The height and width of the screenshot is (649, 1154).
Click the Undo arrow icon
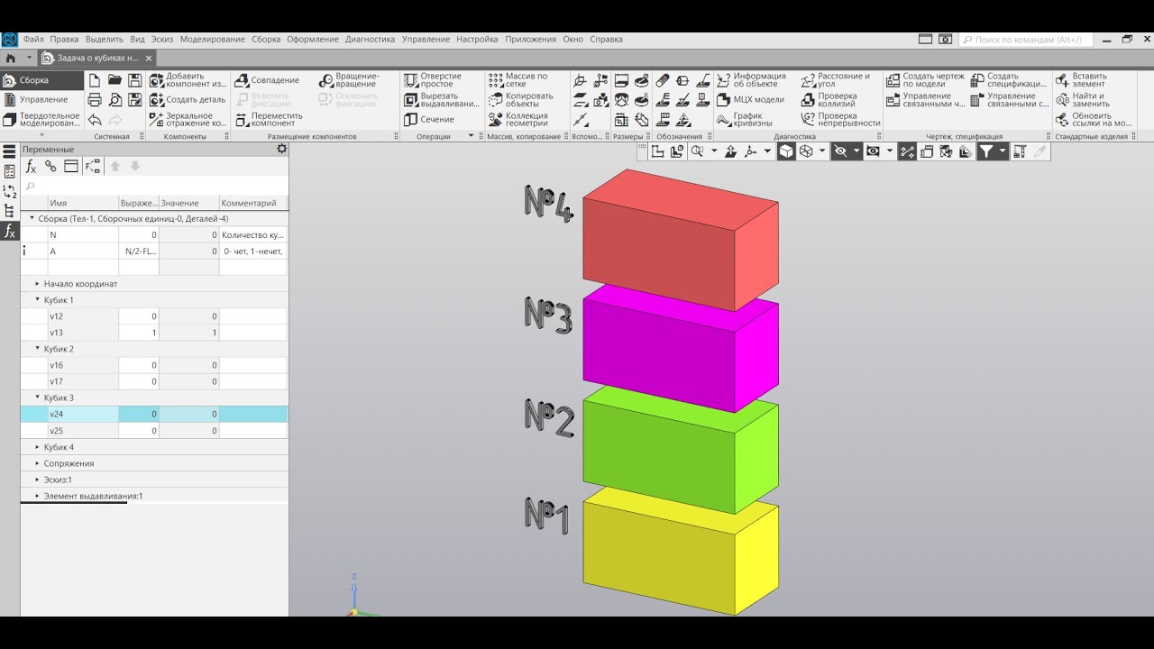pyautogui.click(x=95, y=120)
